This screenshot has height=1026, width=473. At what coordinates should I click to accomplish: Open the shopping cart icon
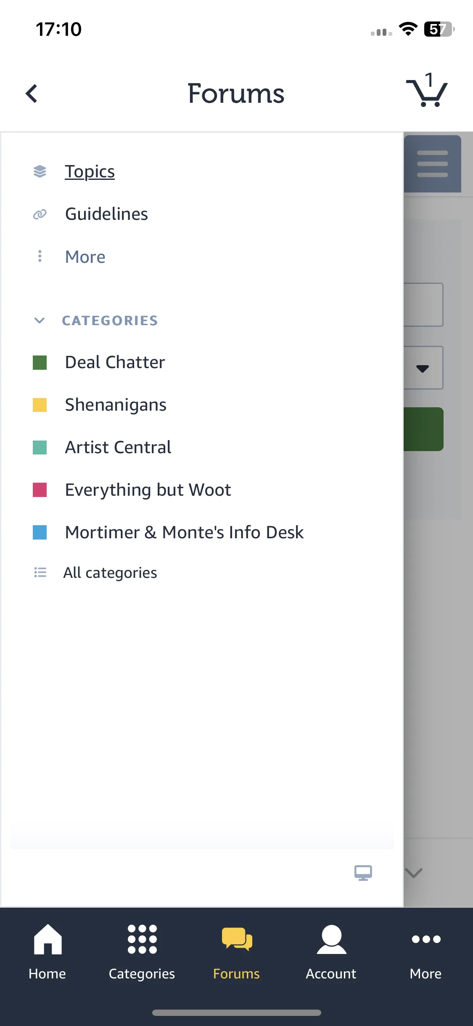tap(427, 91)
